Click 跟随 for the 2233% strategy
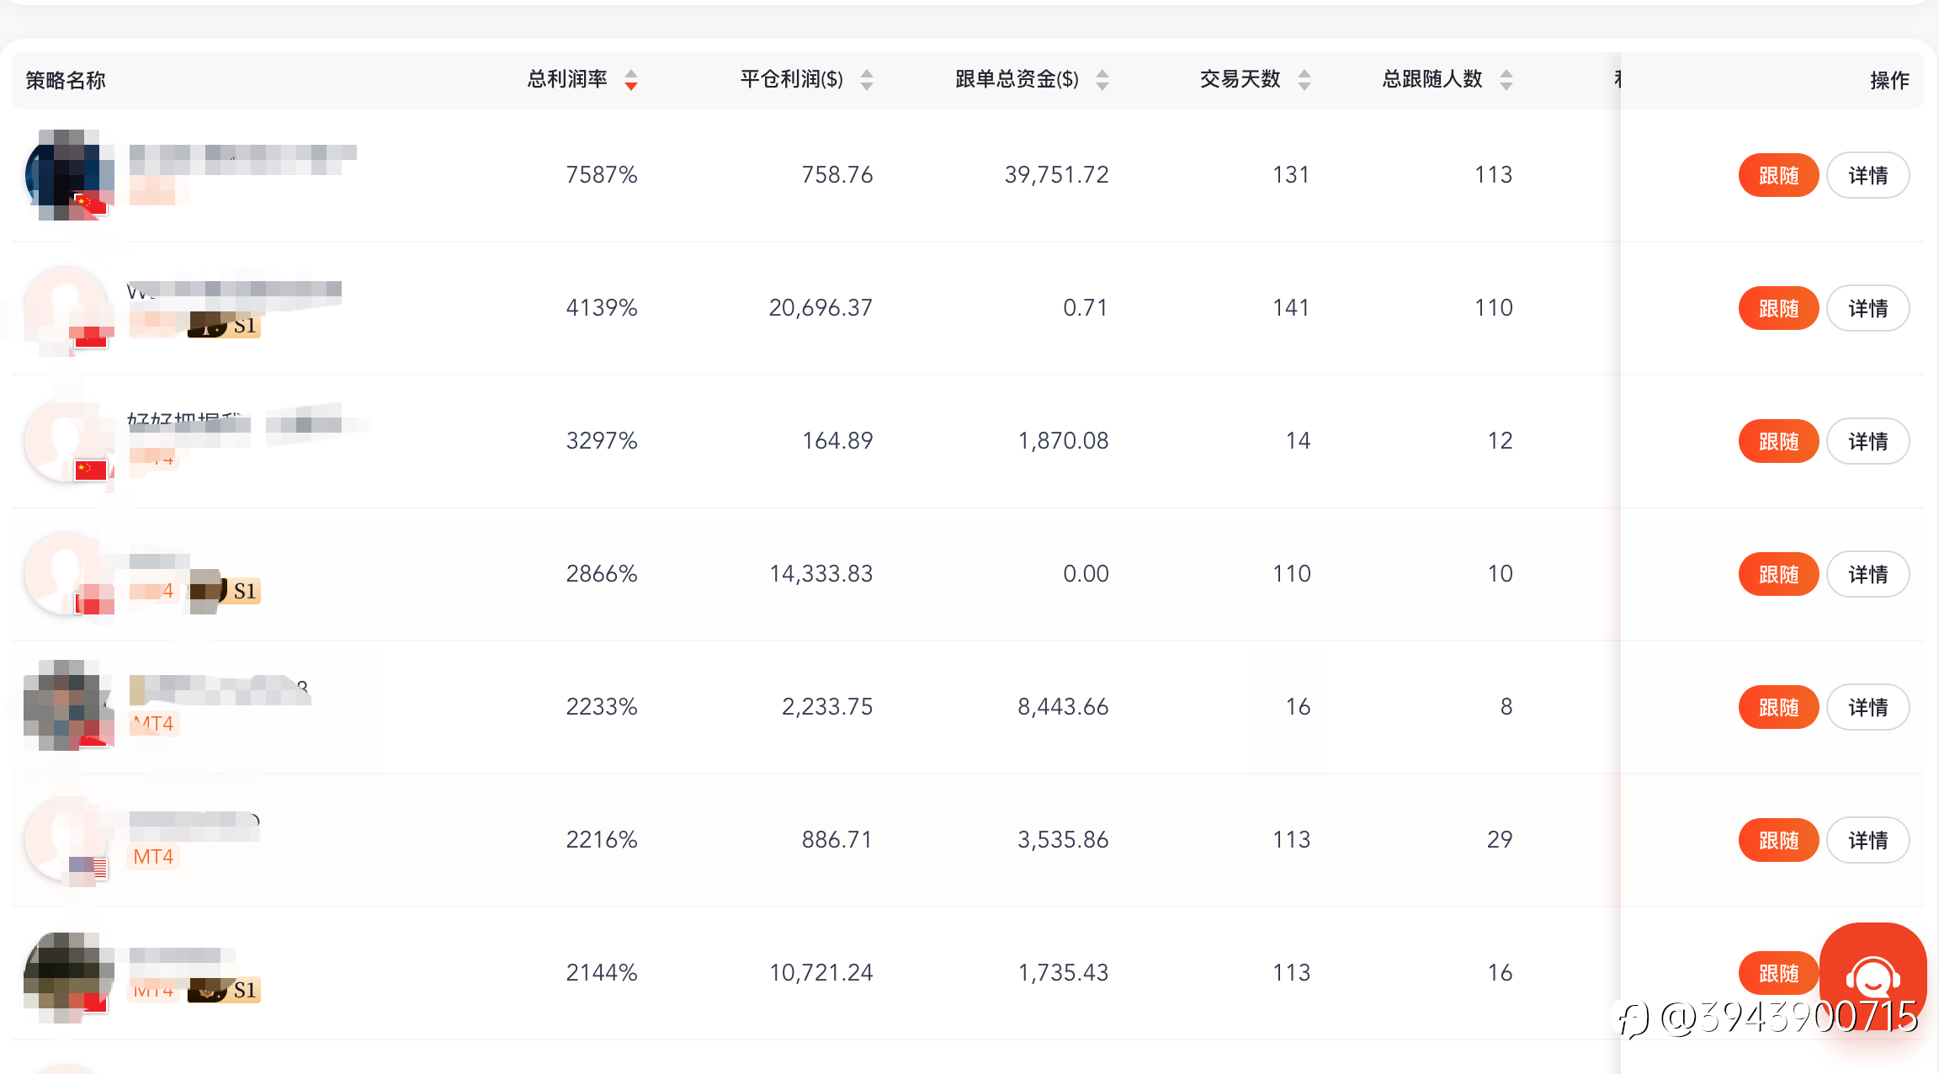Screen dimensions: 1939x1074 pyautogui.click(x=1778, y=707)
